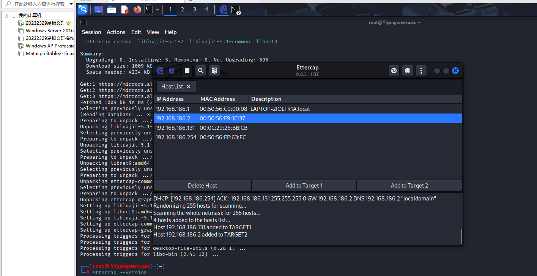Click description LAPTOP-2IOLTR1A.local

(280, 109)
